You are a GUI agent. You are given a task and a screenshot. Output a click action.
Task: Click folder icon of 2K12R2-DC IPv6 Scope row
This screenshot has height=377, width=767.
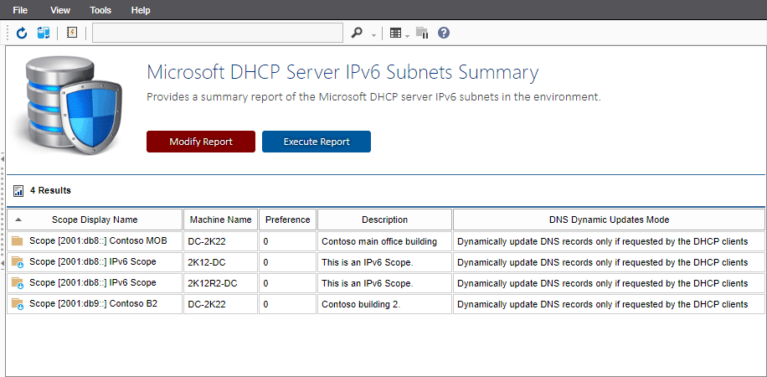pos(18,283)
